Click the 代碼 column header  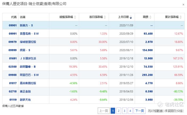pos(14,17)
